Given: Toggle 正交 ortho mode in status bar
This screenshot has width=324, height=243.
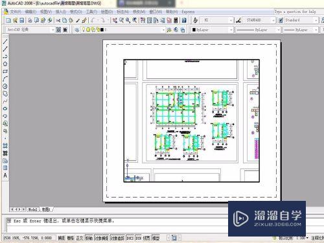Looking at the screenshot, I should (80, 238).
